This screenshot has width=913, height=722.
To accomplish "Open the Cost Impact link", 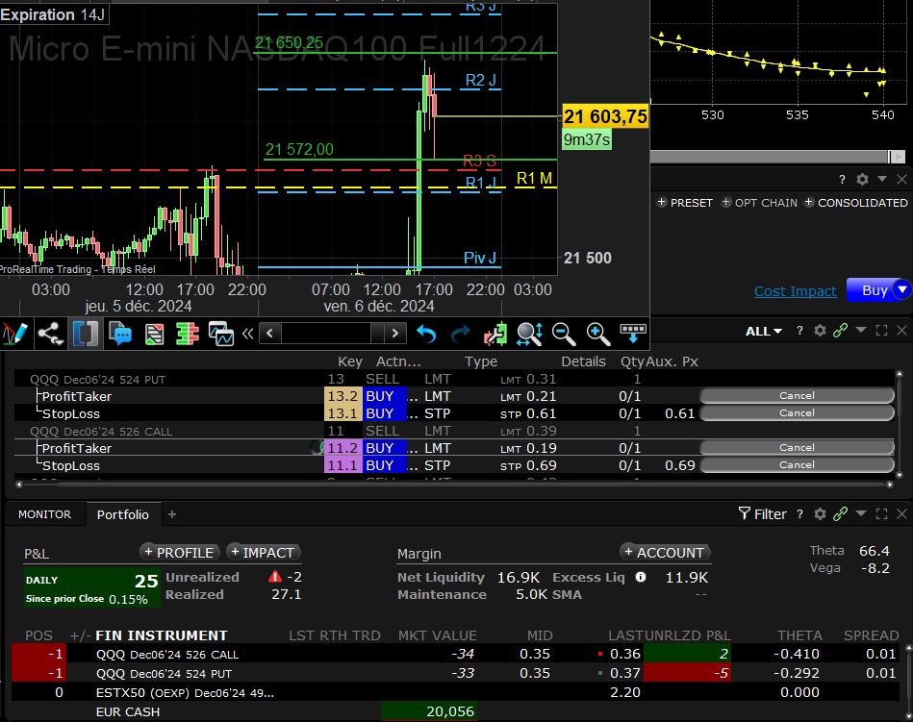I will 795,291.
